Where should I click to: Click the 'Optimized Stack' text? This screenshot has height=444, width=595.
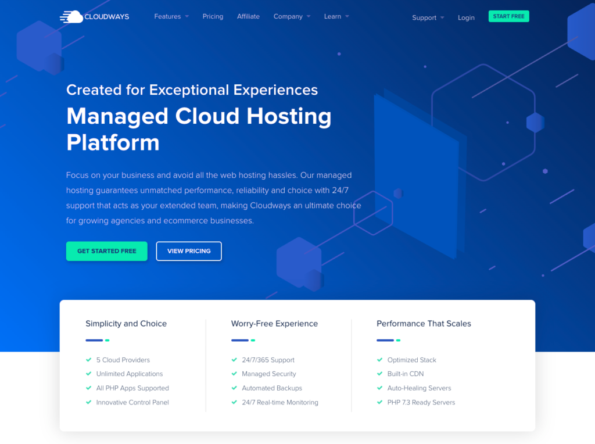412,360
